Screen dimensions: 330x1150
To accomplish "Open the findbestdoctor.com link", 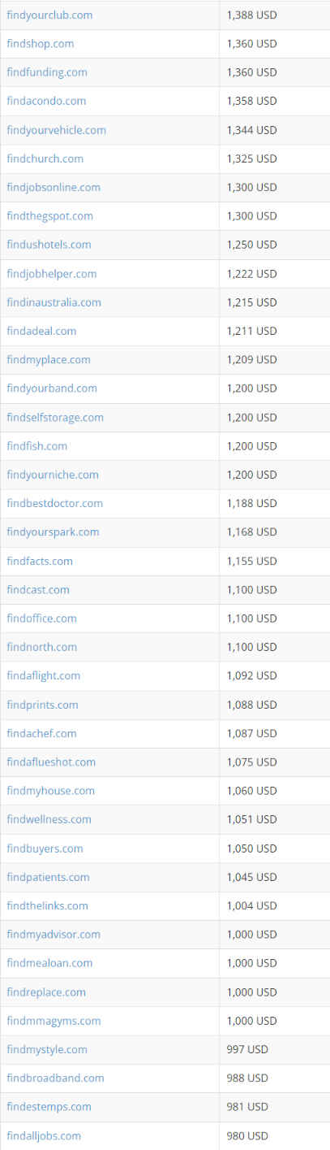I will point(55,503).
